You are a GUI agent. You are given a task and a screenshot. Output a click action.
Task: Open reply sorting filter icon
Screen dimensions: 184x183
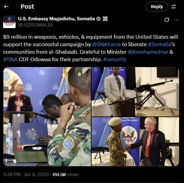coord(174,7)
